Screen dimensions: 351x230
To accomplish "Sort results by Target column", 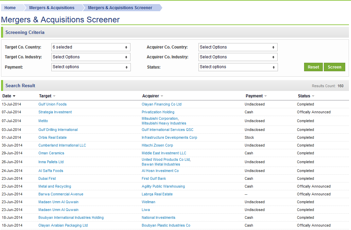I will pyautogui.click(x=47, y=96).
